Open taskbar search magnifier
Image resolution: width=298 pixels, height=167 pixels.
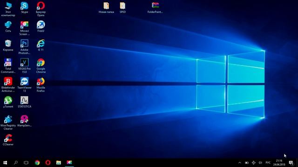tap(16, 163)
